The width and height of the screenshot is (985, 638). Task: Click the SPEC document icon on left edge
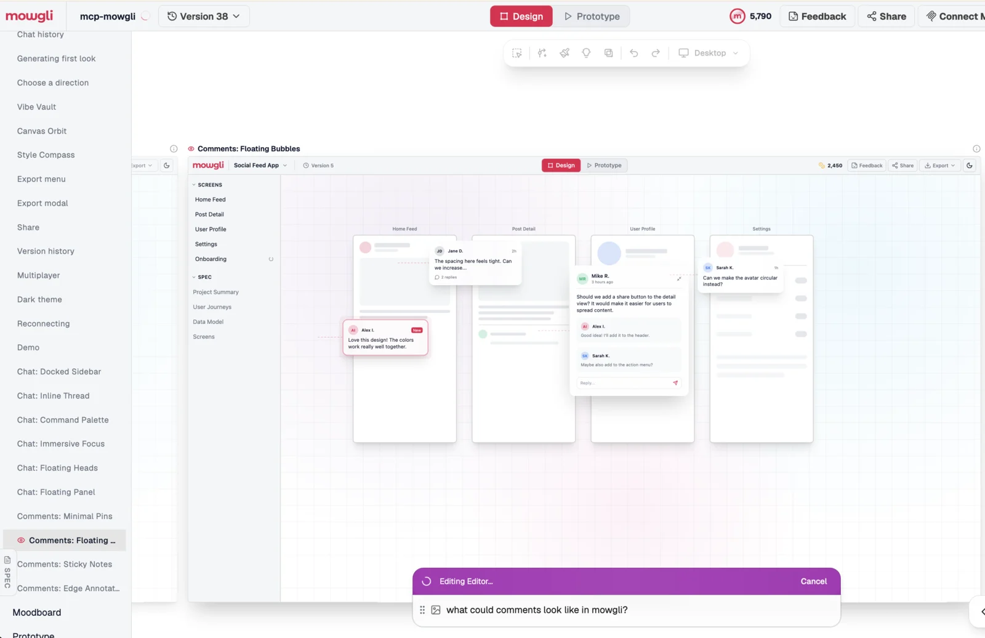click(x=7, y=560)
